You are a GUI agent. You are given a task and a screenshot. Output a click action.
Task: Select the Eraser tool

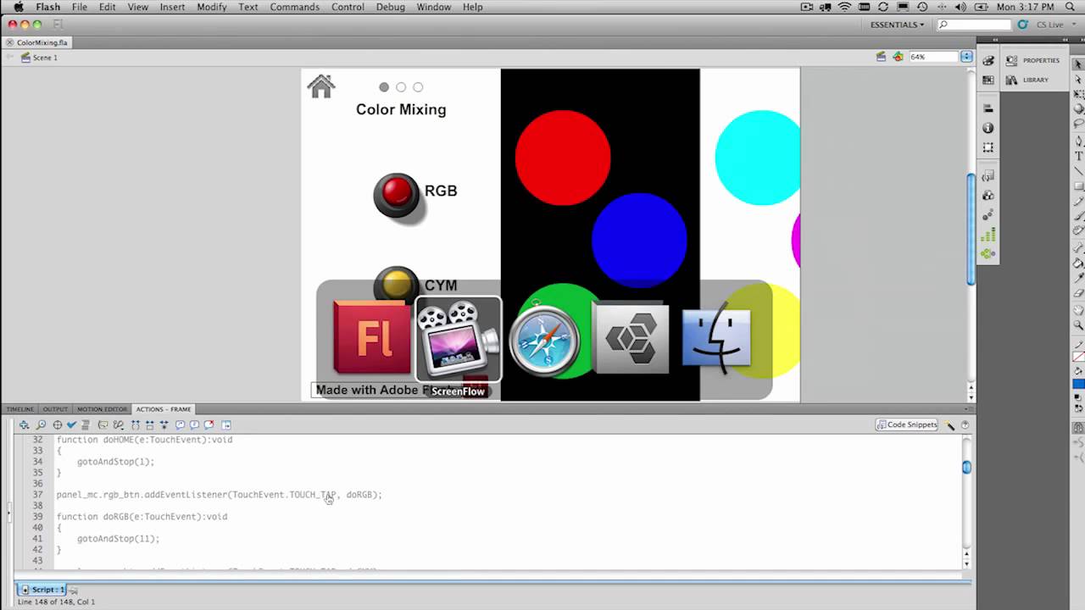click(1078, 293)
